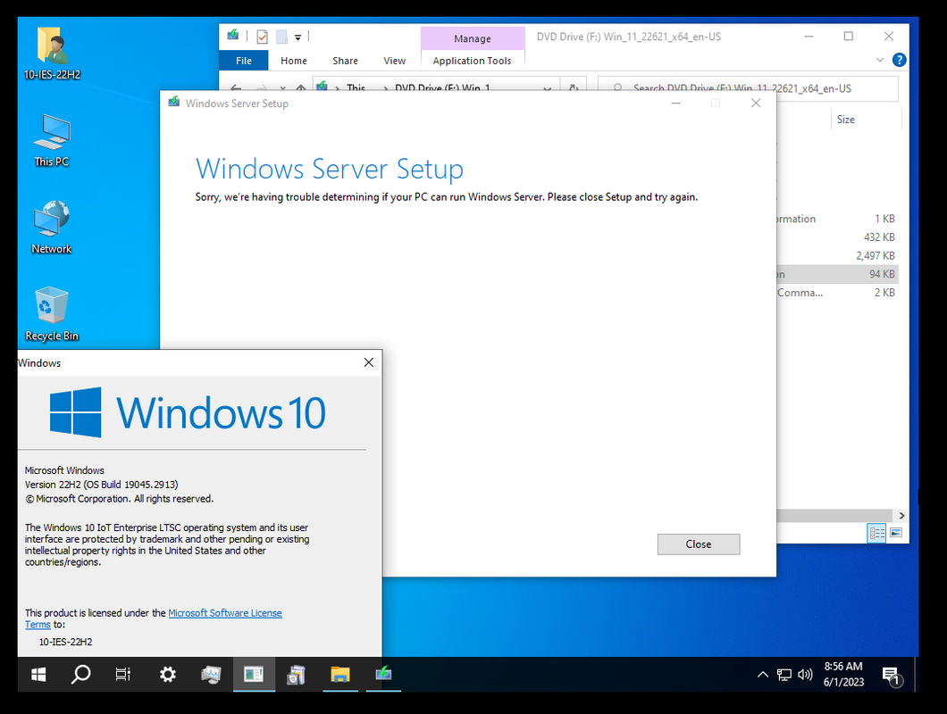Expand the Explorer ribbon chevron
The width and height of the screenshot is (947, 714).
pyautogui.click(x=880, y=60)
